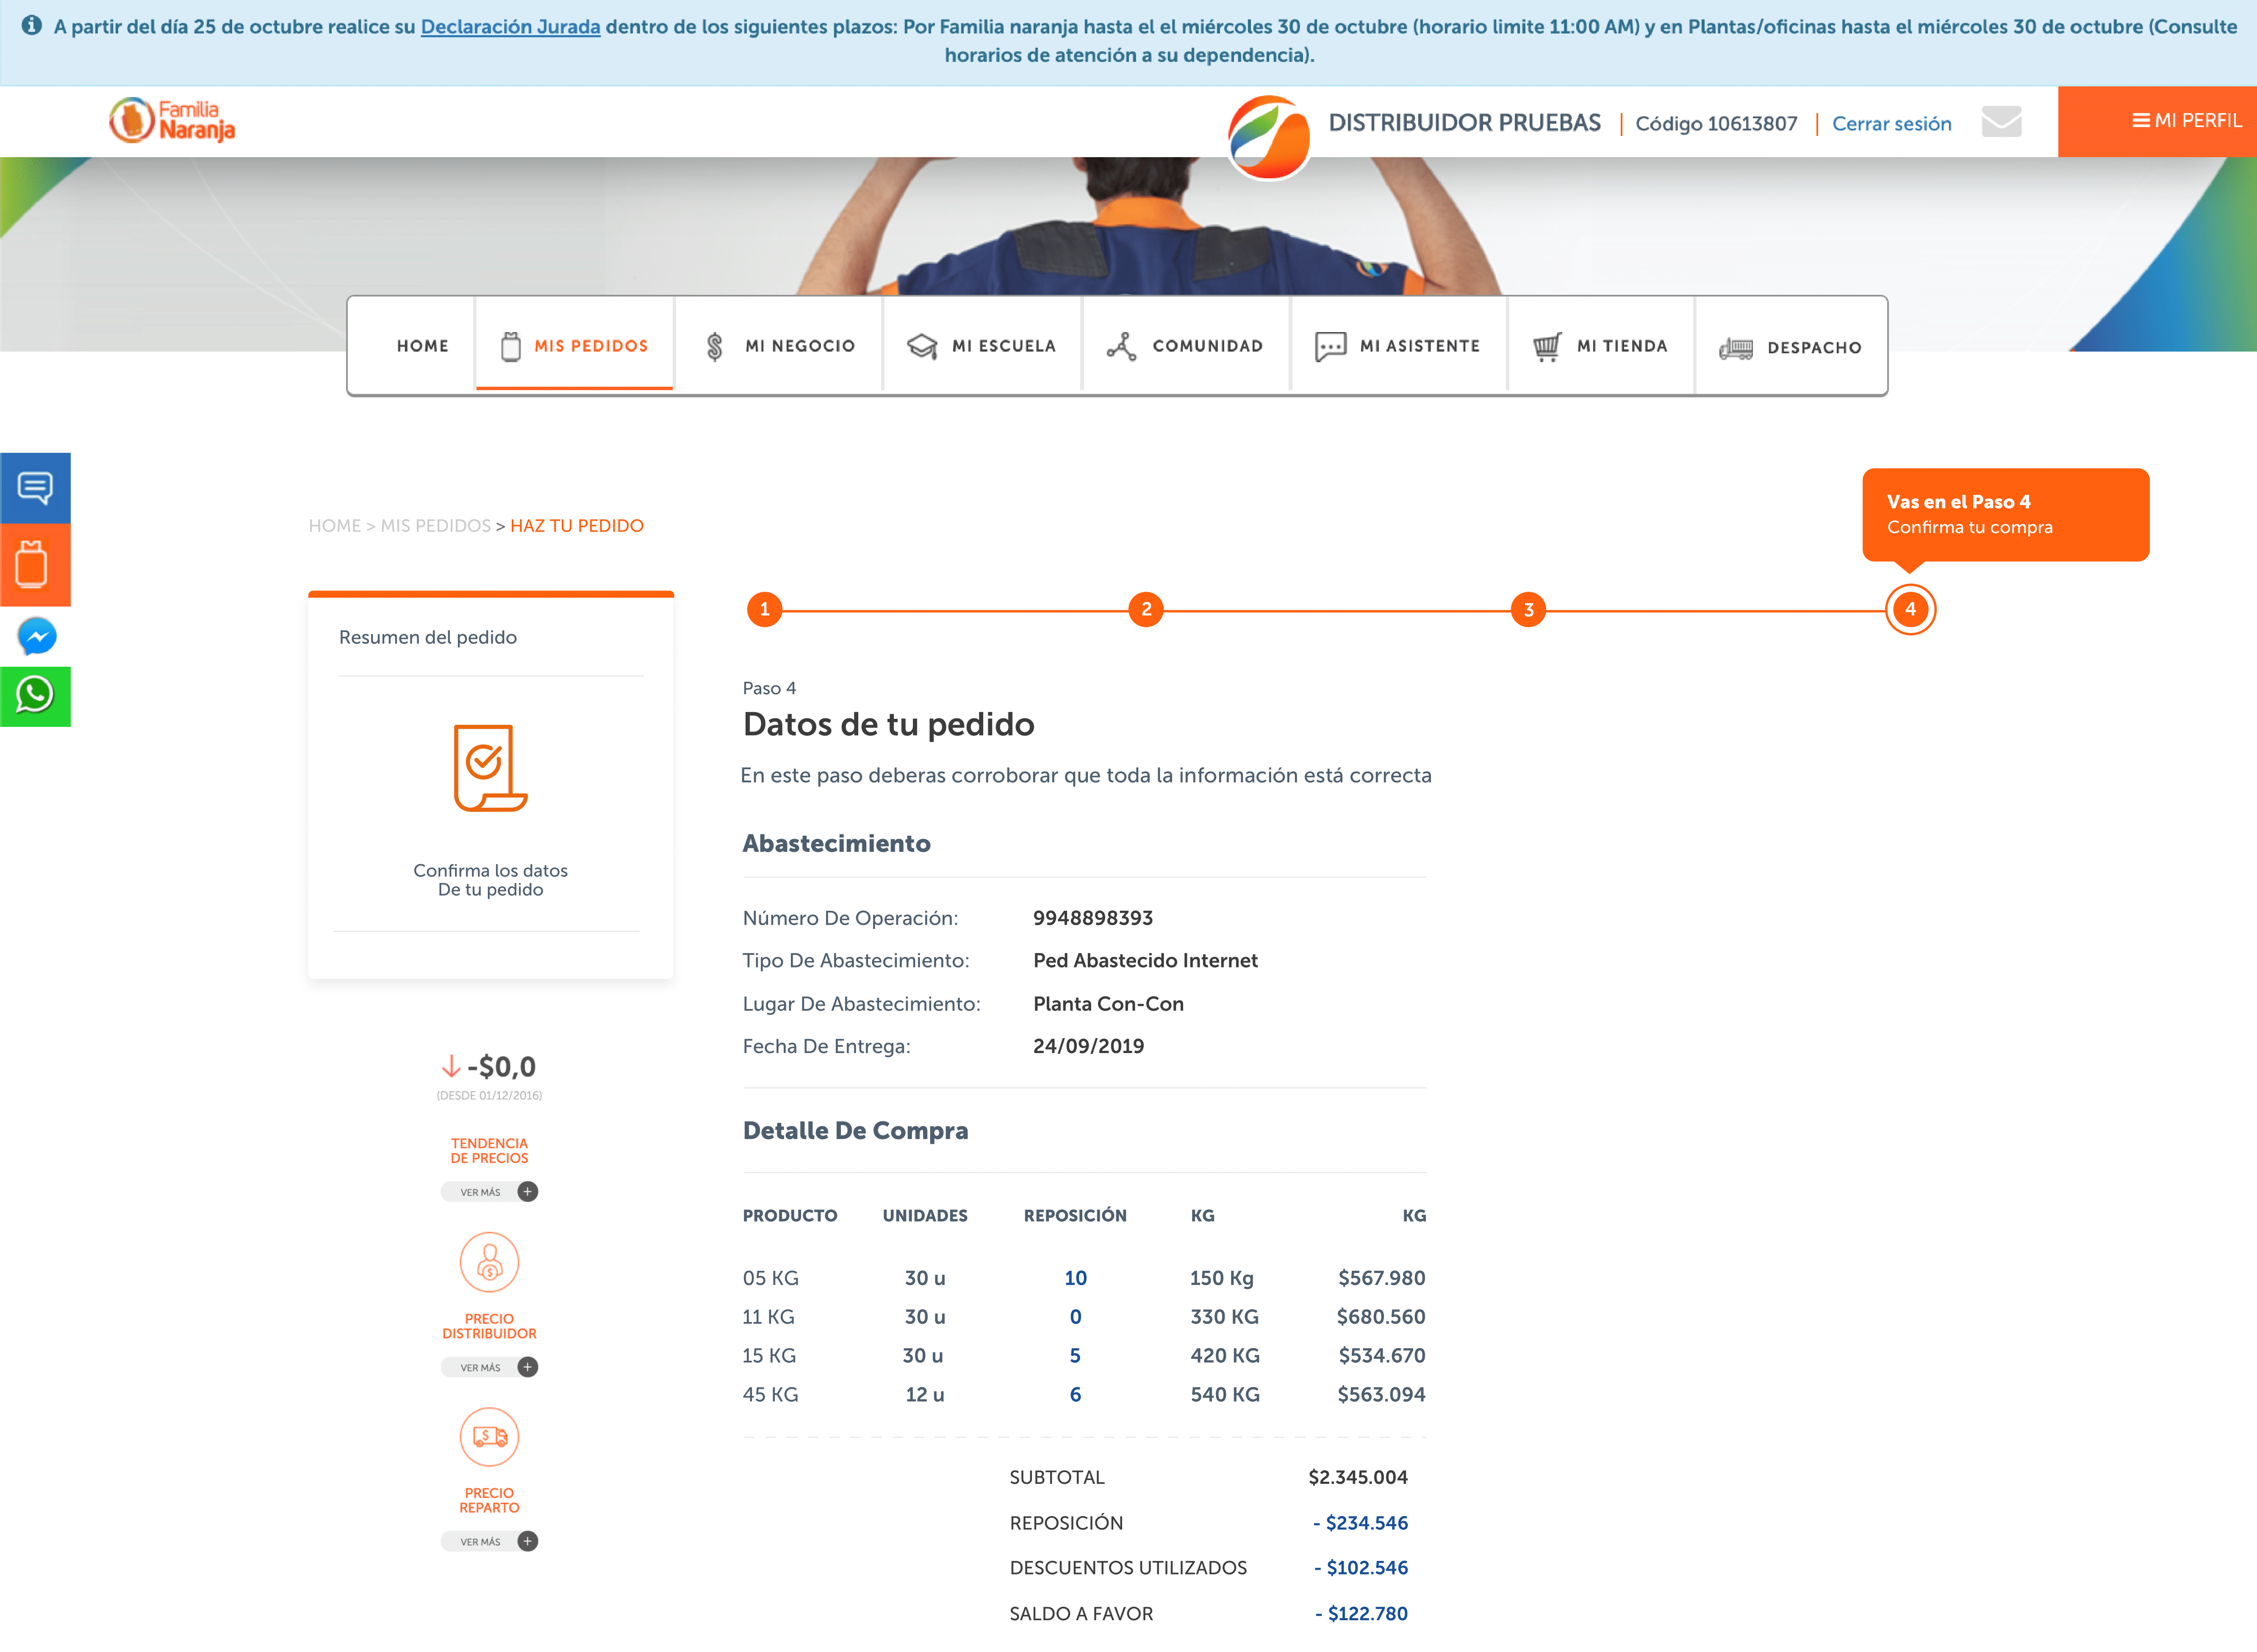Viewport: 2257px width, 1652px height.
Task: Click the orange gas cylinder sidebar icon
Action: click(35, 565)
